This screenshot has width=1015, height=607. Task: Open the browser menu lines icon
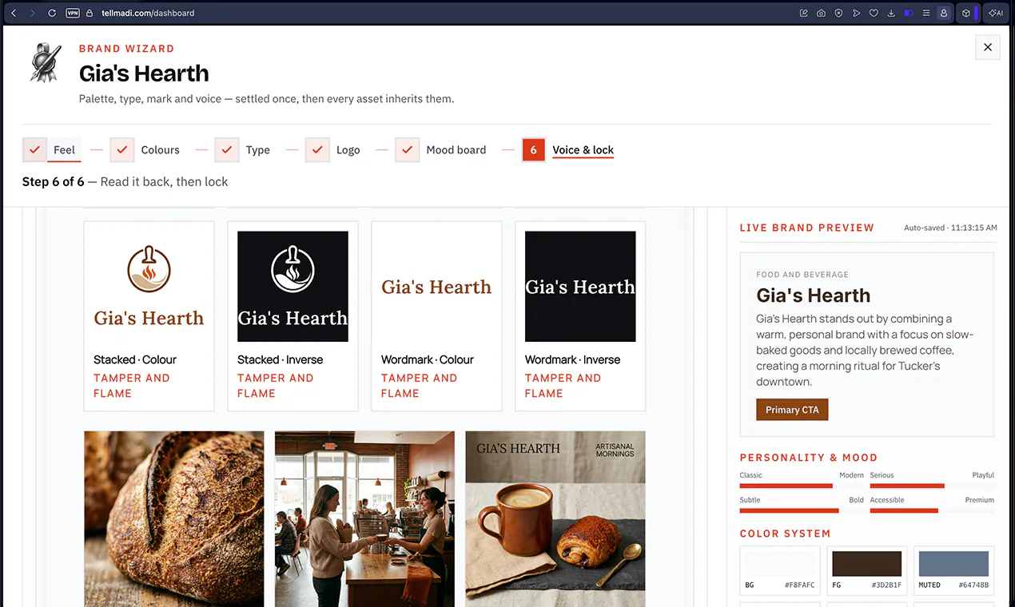(926, 13)
